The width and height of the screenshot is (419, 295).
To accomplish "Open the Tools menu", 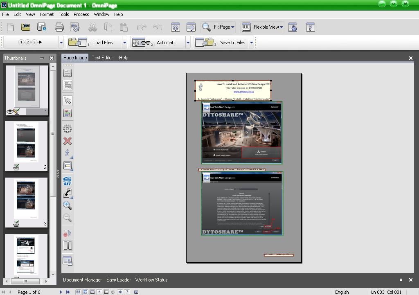I will 63,14.
